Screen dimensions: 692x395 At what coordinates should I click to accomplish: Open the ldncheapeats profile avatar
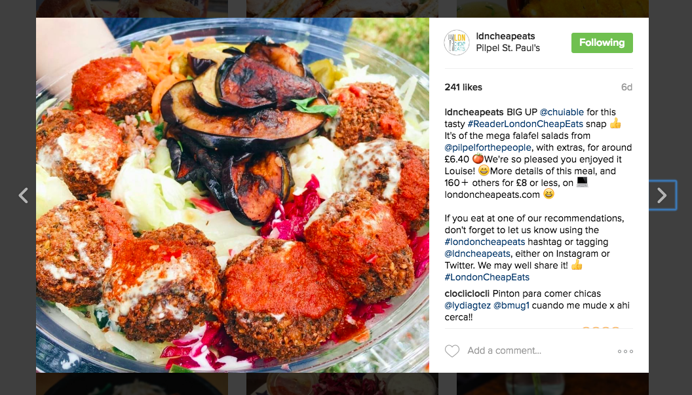(456, 43)
